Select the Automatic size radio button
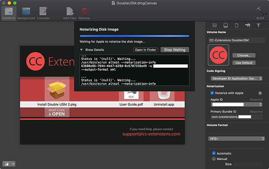 (x=214, y=153)
